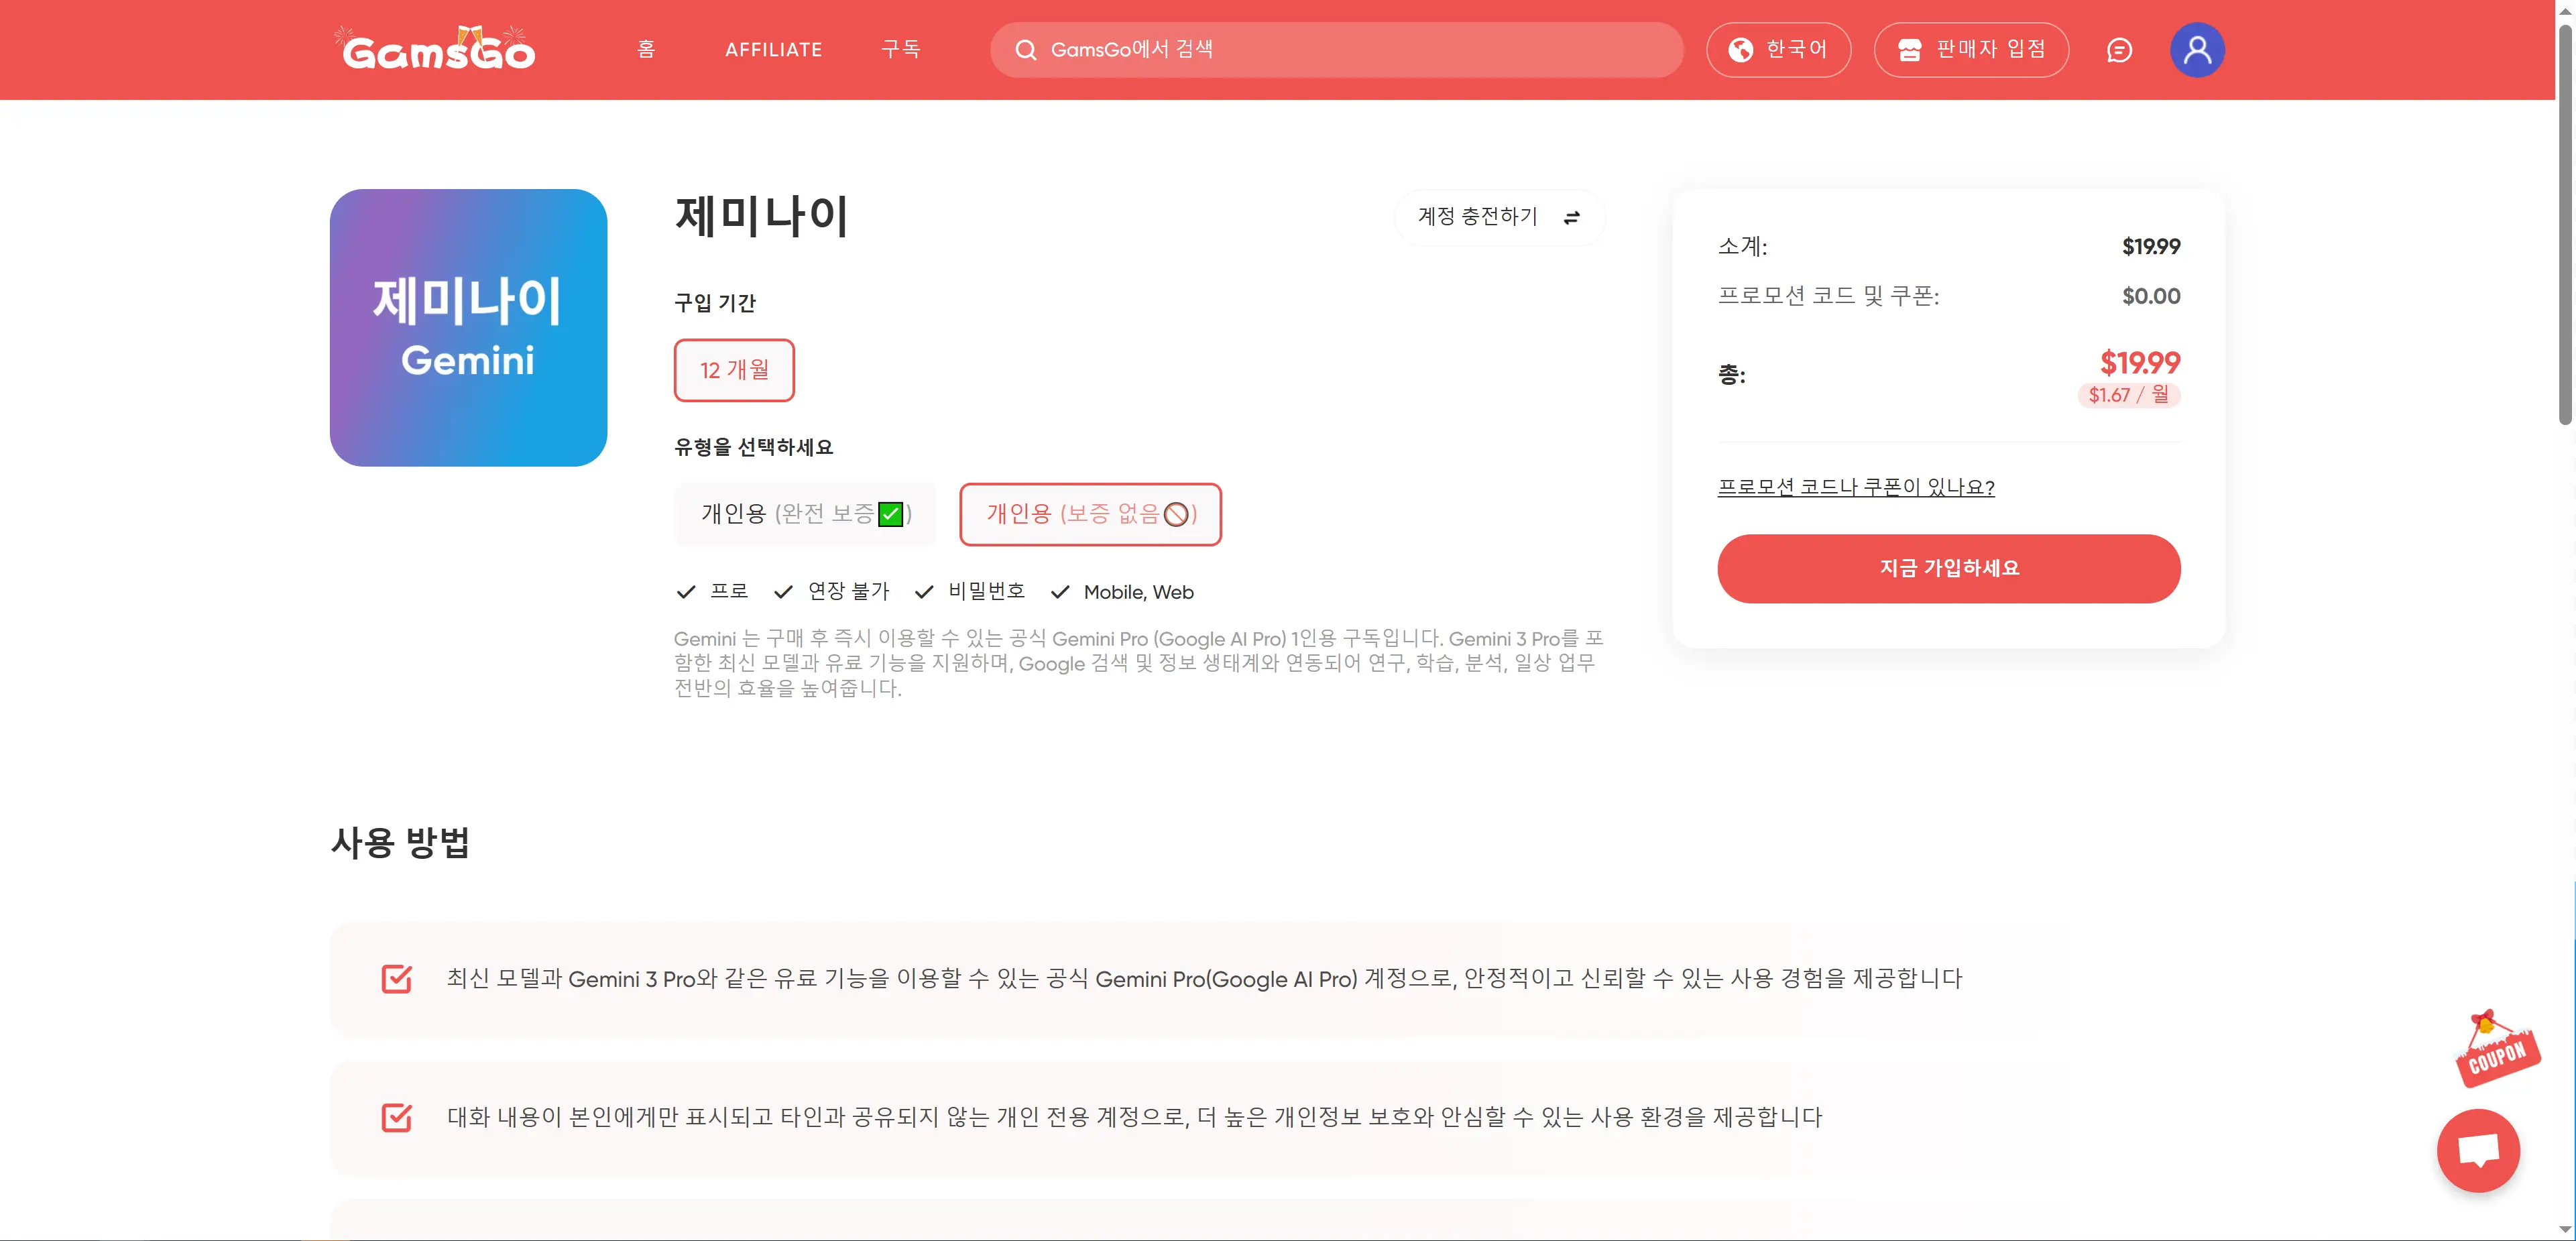Open the 구독 navigation link

click(900, 50)
